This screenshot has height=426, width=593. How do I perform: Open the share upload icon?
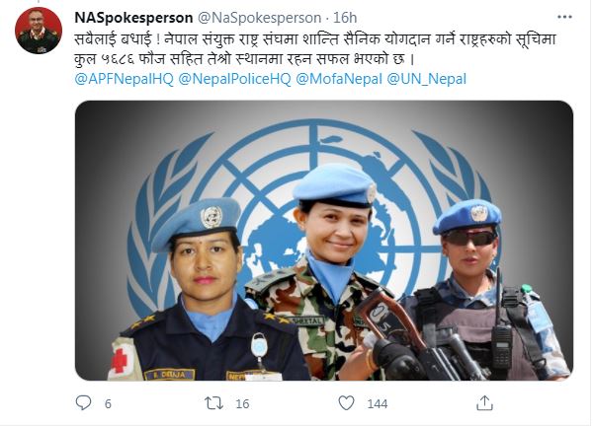point(484,403)
